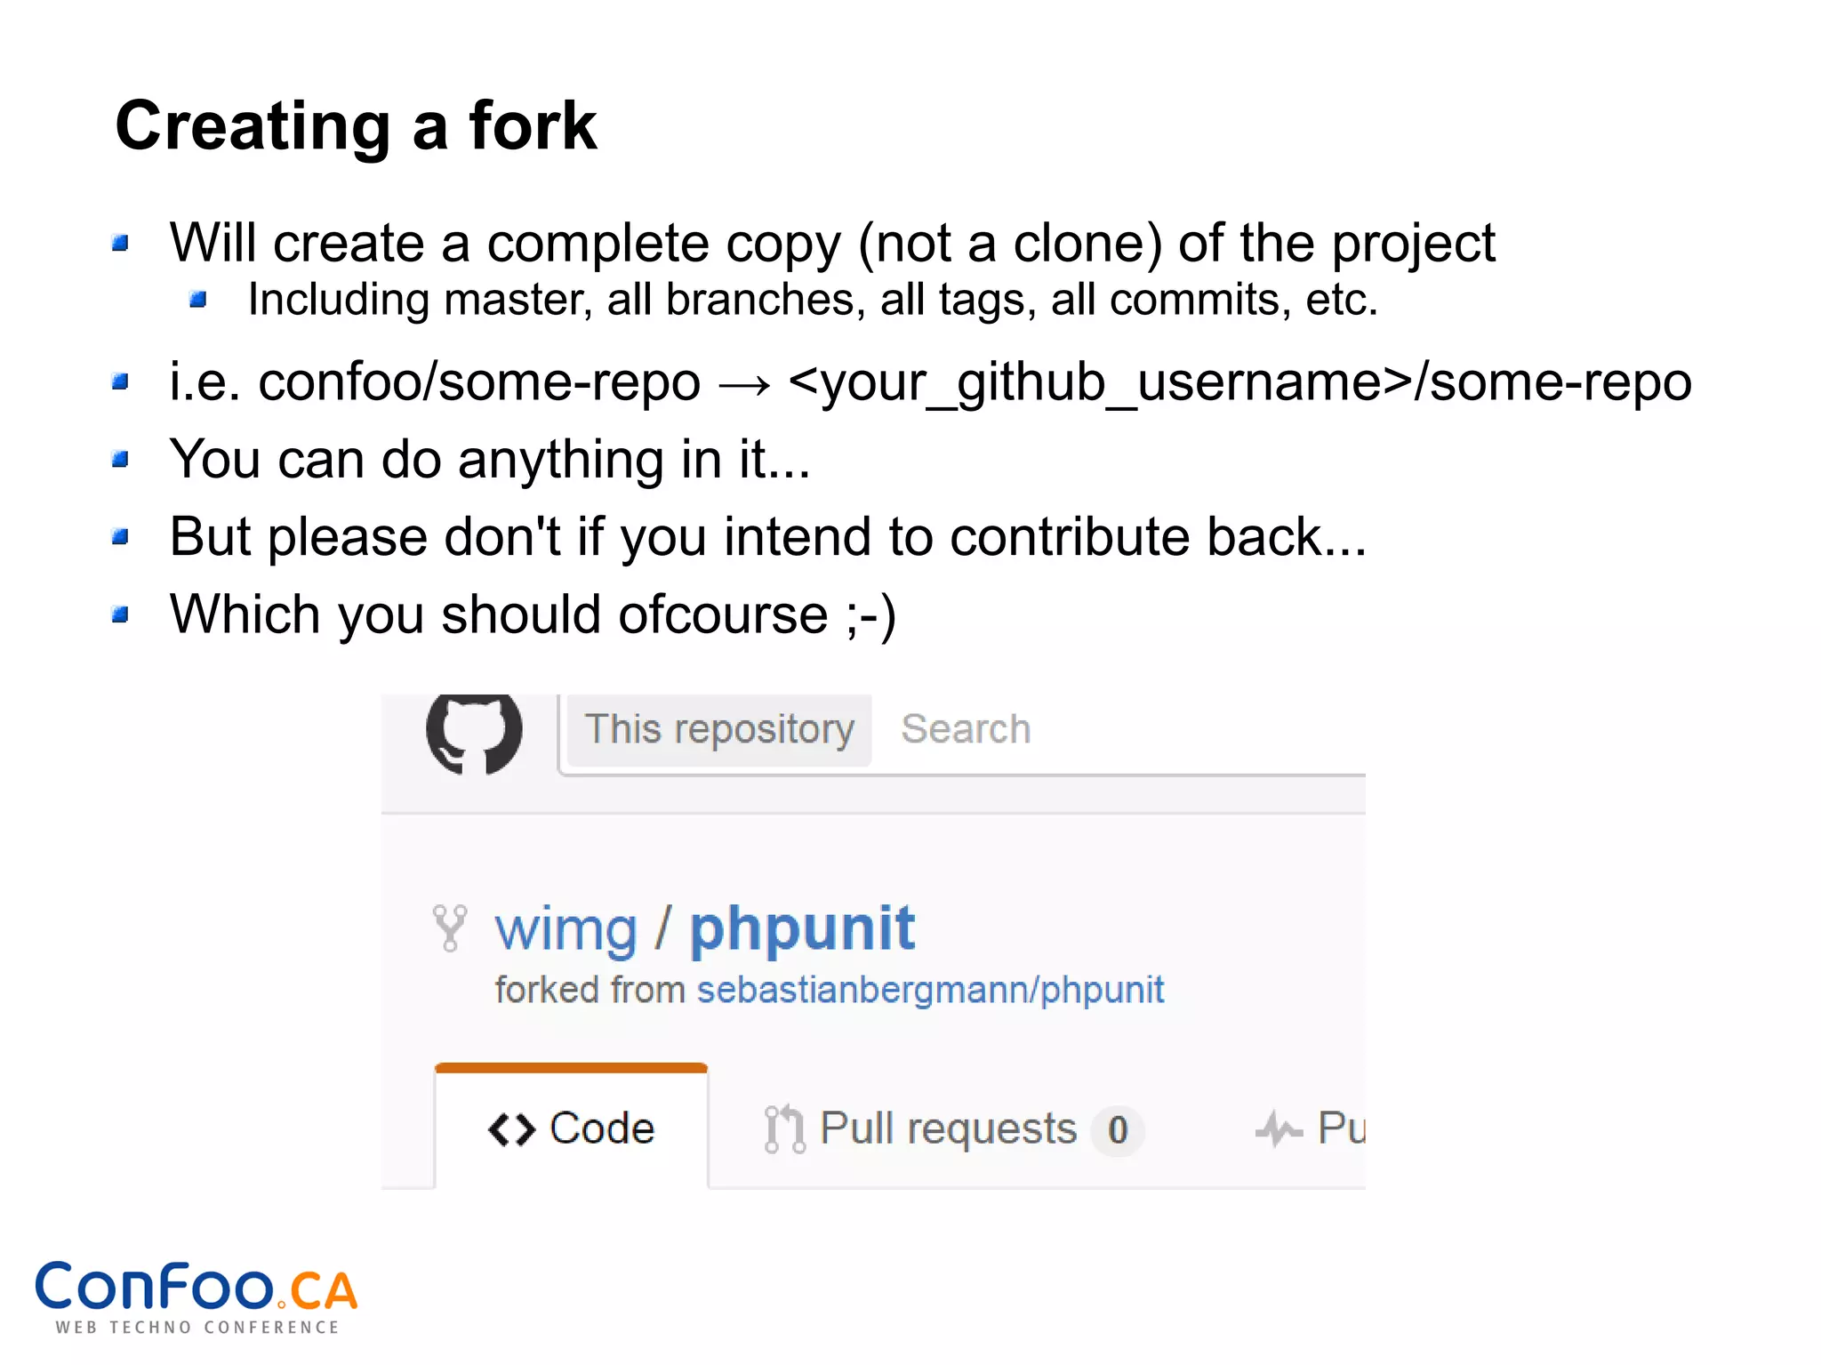
Task: Click the sub-bullet beside 'Including master'
Action: [x=198, y=301]
